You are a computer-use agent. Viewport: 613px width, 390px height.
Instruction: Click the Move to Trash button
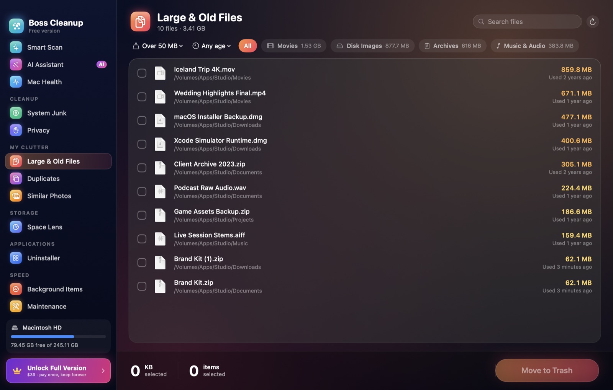[x=547, y=370]
